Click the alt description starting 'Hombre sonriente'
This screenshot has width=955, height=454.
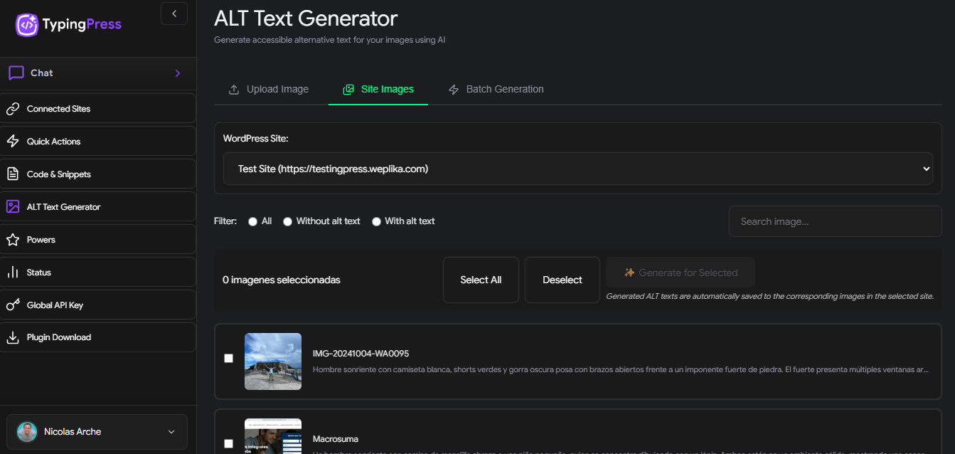(x=621, y=369)
